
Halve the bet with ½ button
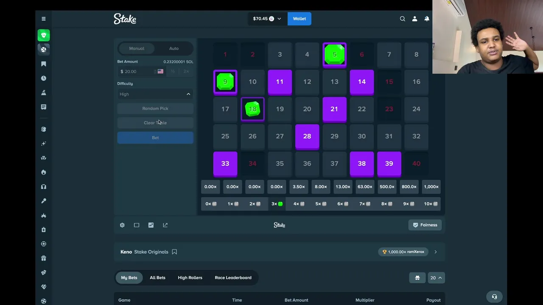pos(173,72)
